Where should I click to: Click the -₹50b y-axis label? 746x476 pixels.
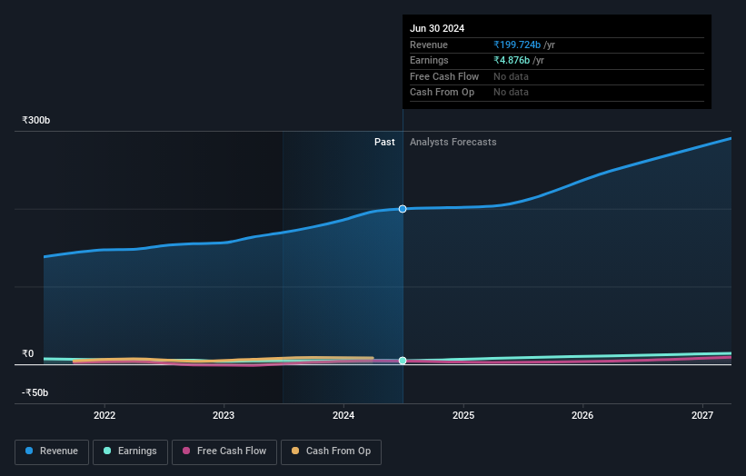pos(35,392)
